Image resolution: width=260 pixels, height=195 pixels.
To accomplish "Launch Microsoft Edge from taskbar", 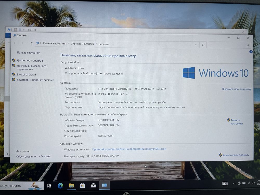I will click(x=60, y=186).
